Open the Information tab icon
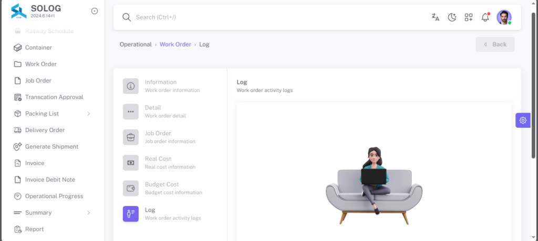This screenshot has width=538, height=241. 131,86
